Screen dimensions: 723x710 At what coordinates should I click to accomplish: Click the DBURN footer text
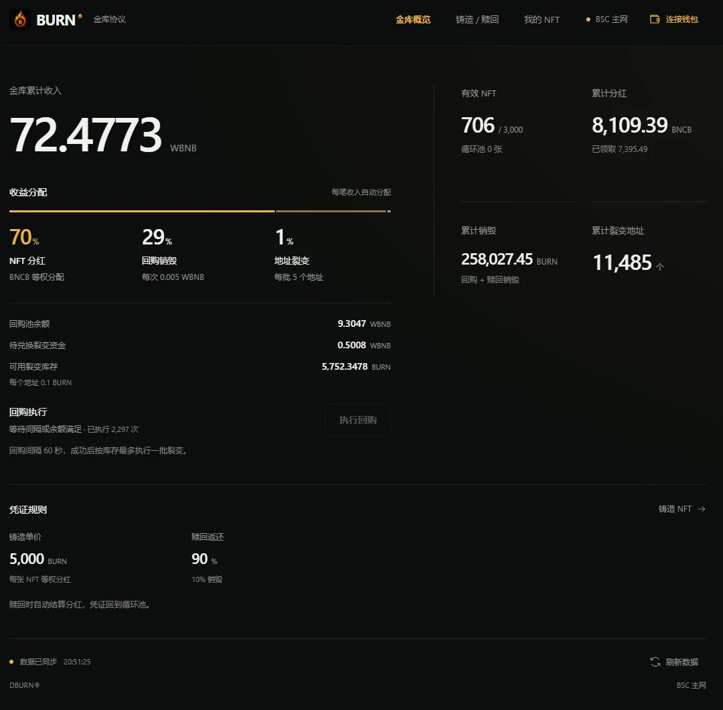[24, 686]
